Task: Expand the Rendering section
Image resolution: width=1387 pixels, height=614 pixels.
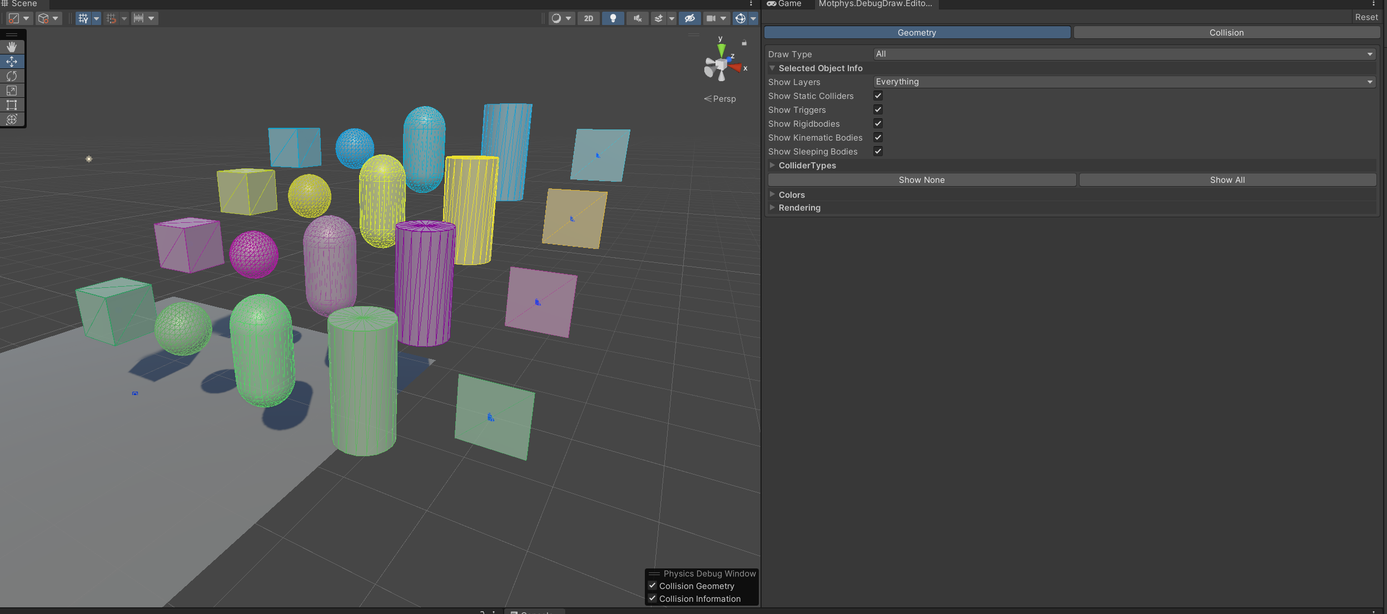Action: click(x=772, y=207)
